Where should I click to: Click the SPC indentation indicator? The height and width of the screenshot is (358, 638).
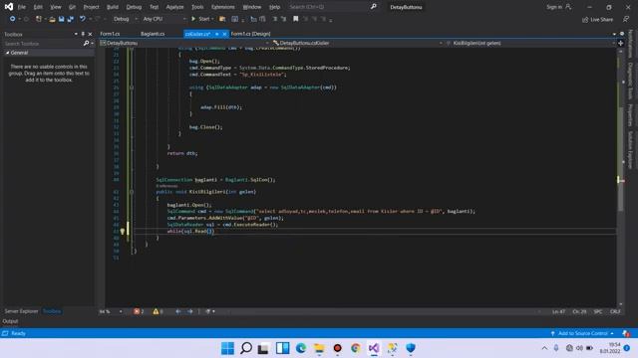tap(598, 311)
